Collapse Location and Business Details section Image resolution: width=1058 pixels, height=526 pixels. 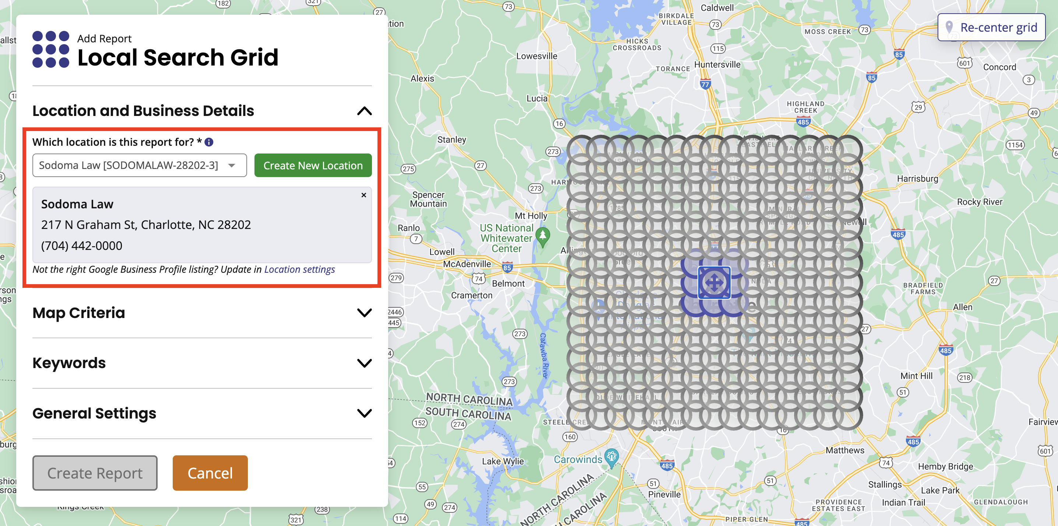click(x=364, y=111)
